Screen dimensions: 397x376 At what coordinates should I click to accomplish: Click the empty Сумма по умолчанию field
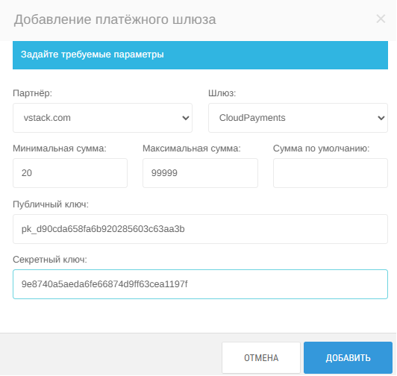pyautogui.click(x=331, y=173)
